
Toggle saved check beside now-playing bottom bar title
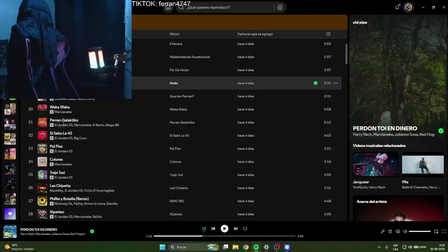(92, 231)
